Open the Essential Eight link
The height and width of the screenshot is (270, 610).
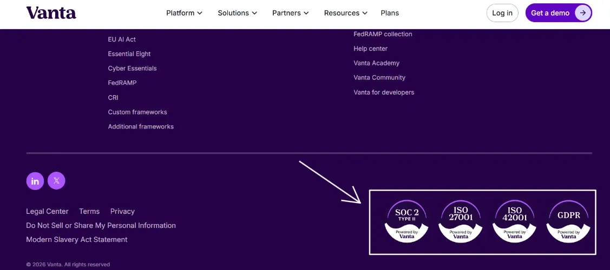pyautogui.click(x=129, y=54)
